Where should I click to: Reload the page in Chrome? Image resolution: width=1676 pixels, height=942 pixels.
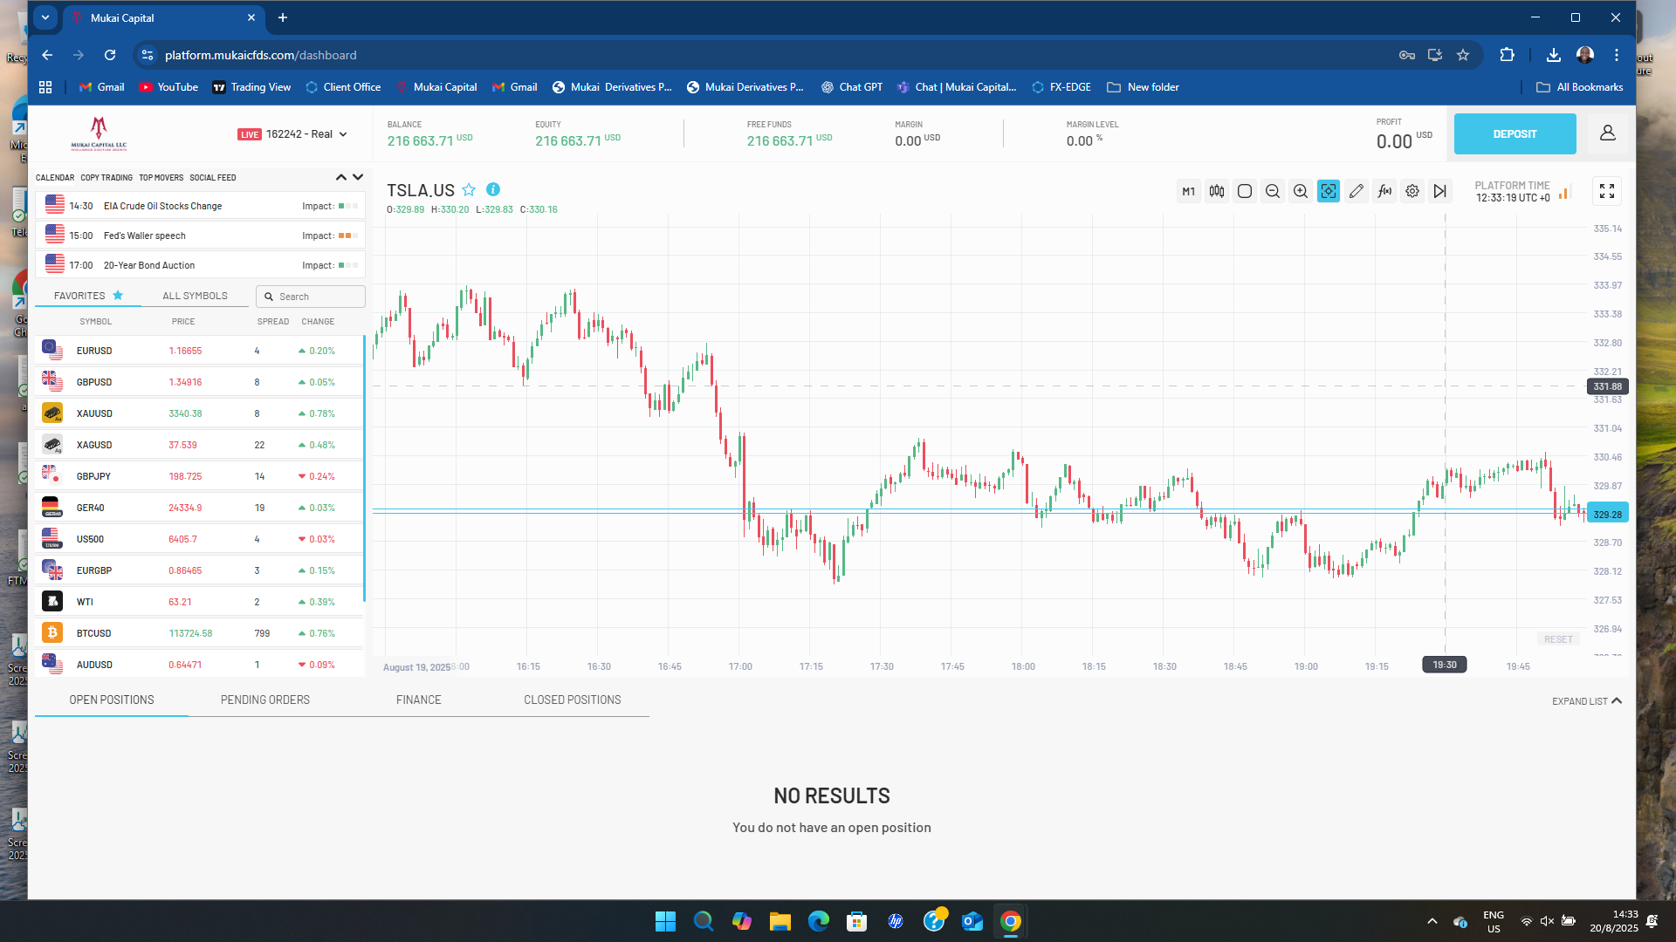(x=110, y=55)
